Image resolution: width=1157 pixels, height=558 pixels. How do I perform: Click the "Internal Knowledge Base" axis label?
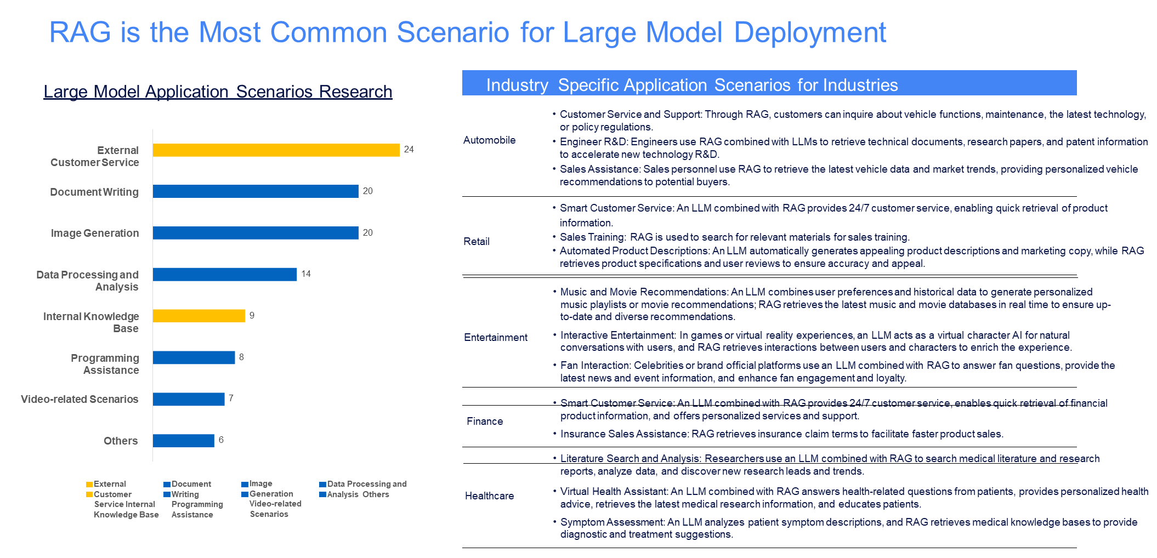point(91,322)
